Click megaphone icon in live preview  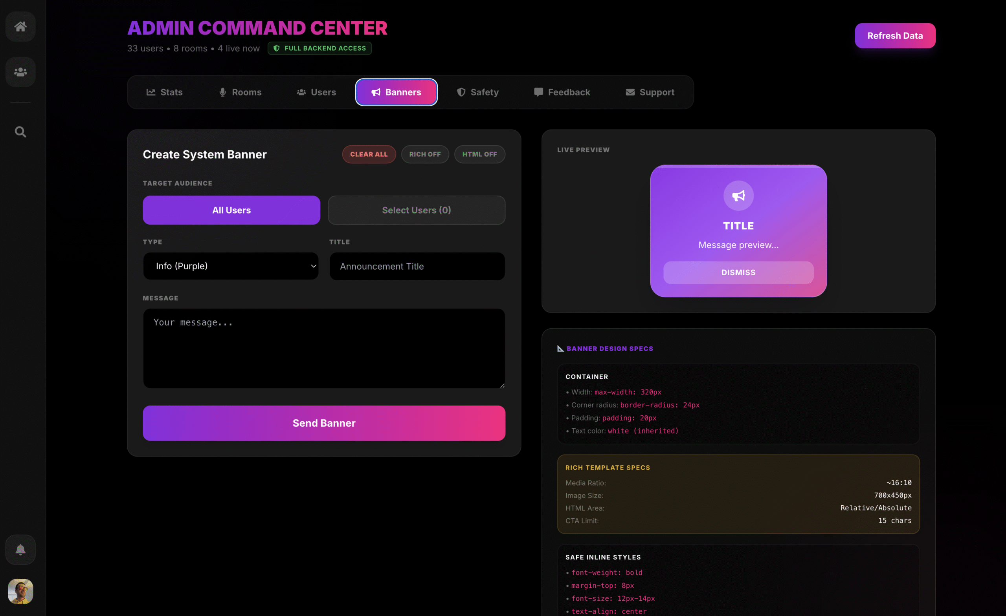(738, 196)
